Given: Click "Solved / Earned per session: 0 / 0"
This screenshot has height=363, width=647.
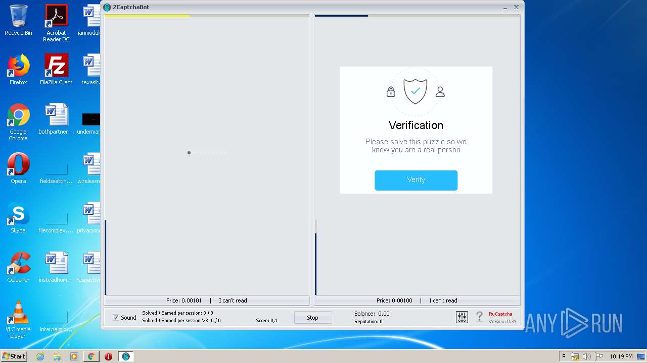Looking at the screenshot, I should [177, 313].
